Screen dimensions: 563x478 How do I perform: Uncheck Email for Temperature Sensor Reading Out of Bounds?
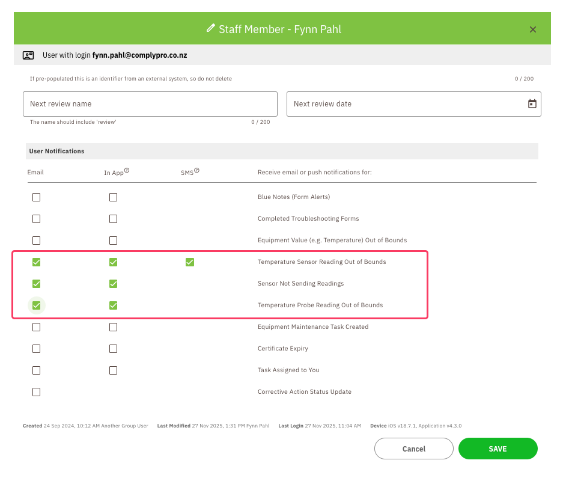point(36,262)
